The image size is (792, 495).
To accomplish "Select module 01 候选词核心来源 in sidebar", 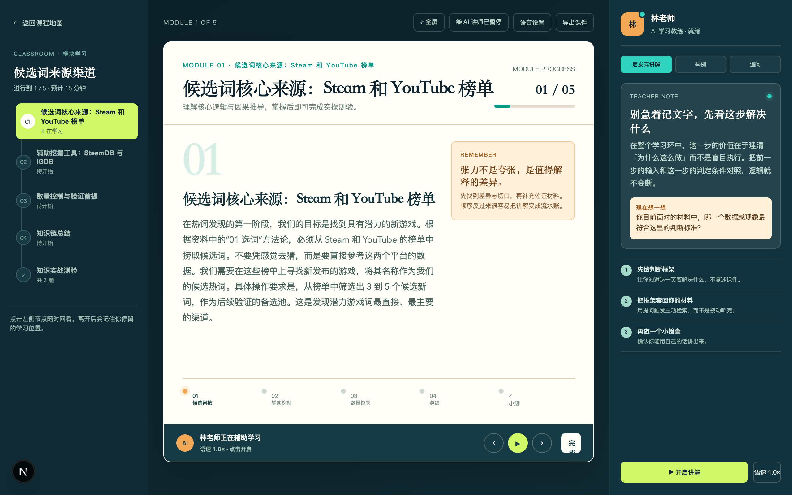I will 77,121.
